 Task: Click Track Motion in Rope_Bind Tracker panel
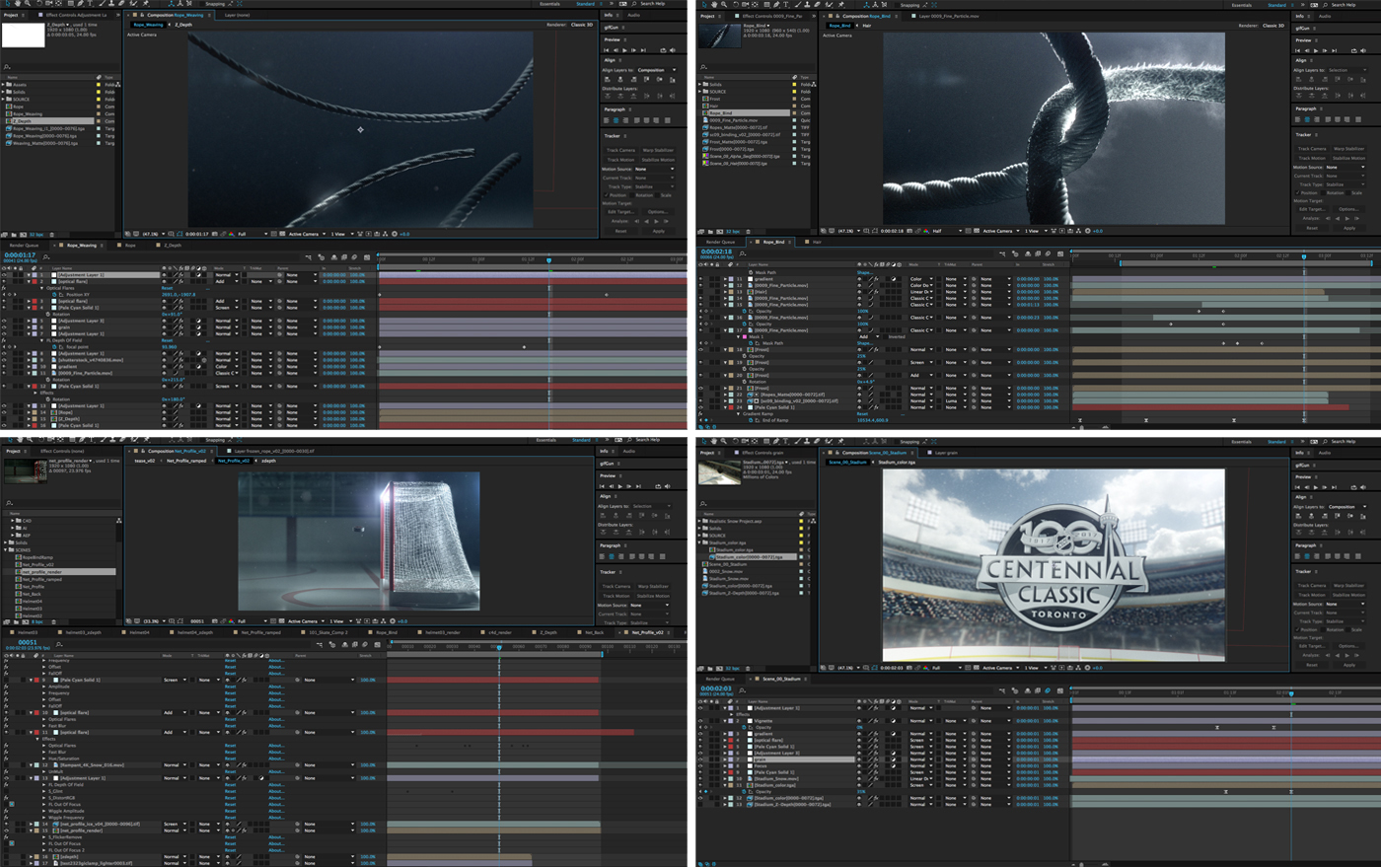click(x=1311, y=158)
